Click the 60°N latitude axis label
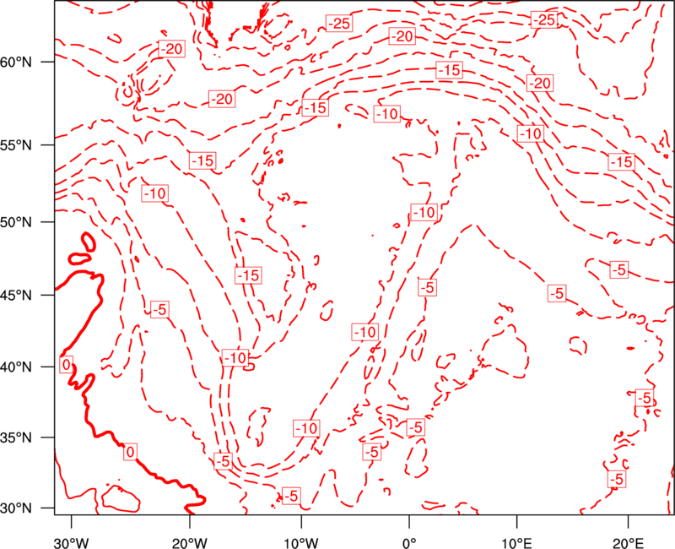Viewport: 675px width, 549px height. [x=16, y=63]
